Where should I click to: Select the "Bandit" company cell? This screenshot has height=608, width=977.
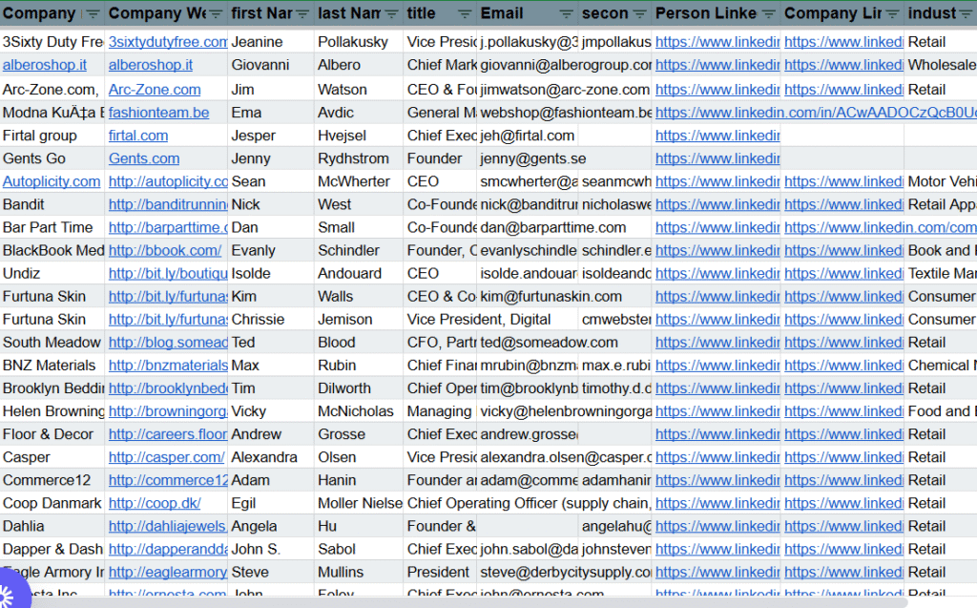pos(52,204)
